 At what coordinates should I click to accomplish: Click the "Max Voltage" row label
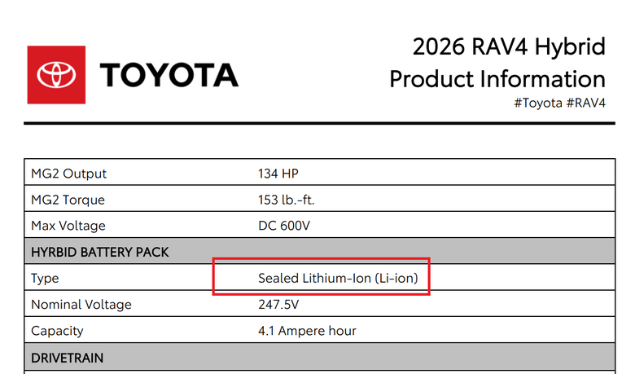(68, 226)
